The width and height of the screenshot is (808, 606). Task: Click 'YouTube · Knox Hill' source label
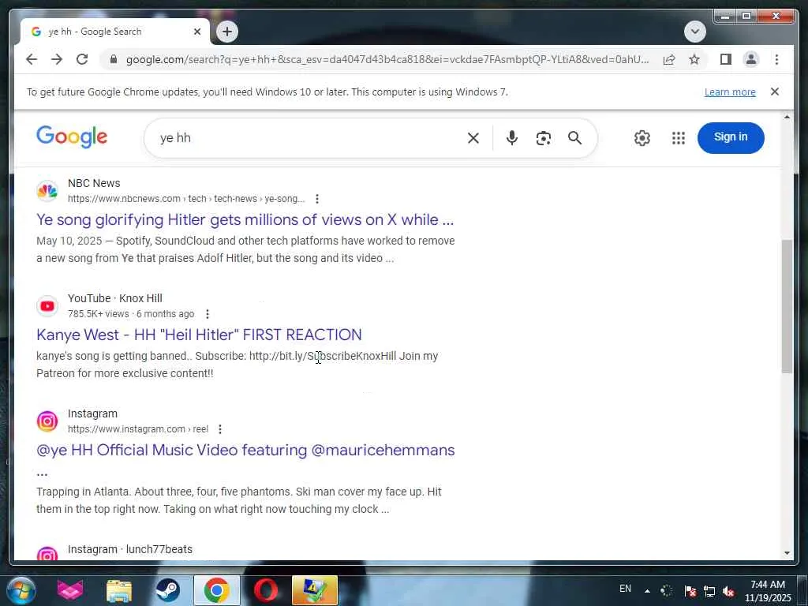(115, 298)
